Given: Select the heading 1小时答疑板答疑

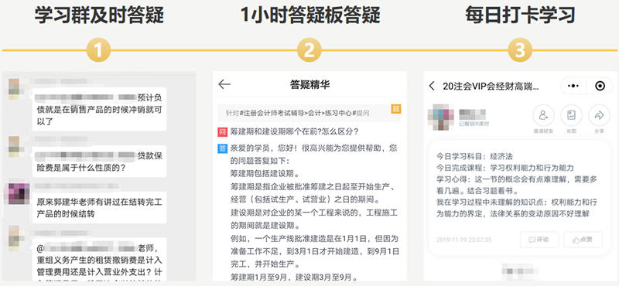Looking at the screenshot, I should [x=310, y=15].
